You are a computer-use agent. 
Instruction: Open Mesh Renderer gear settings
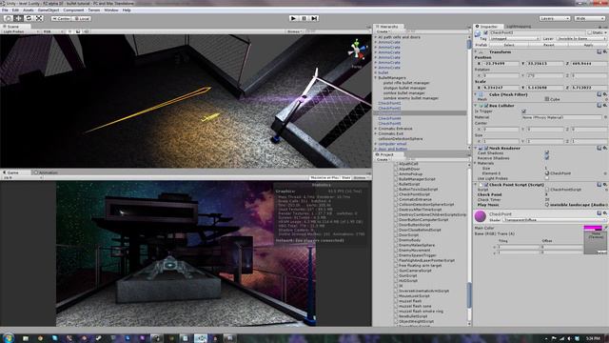[605, 149]
